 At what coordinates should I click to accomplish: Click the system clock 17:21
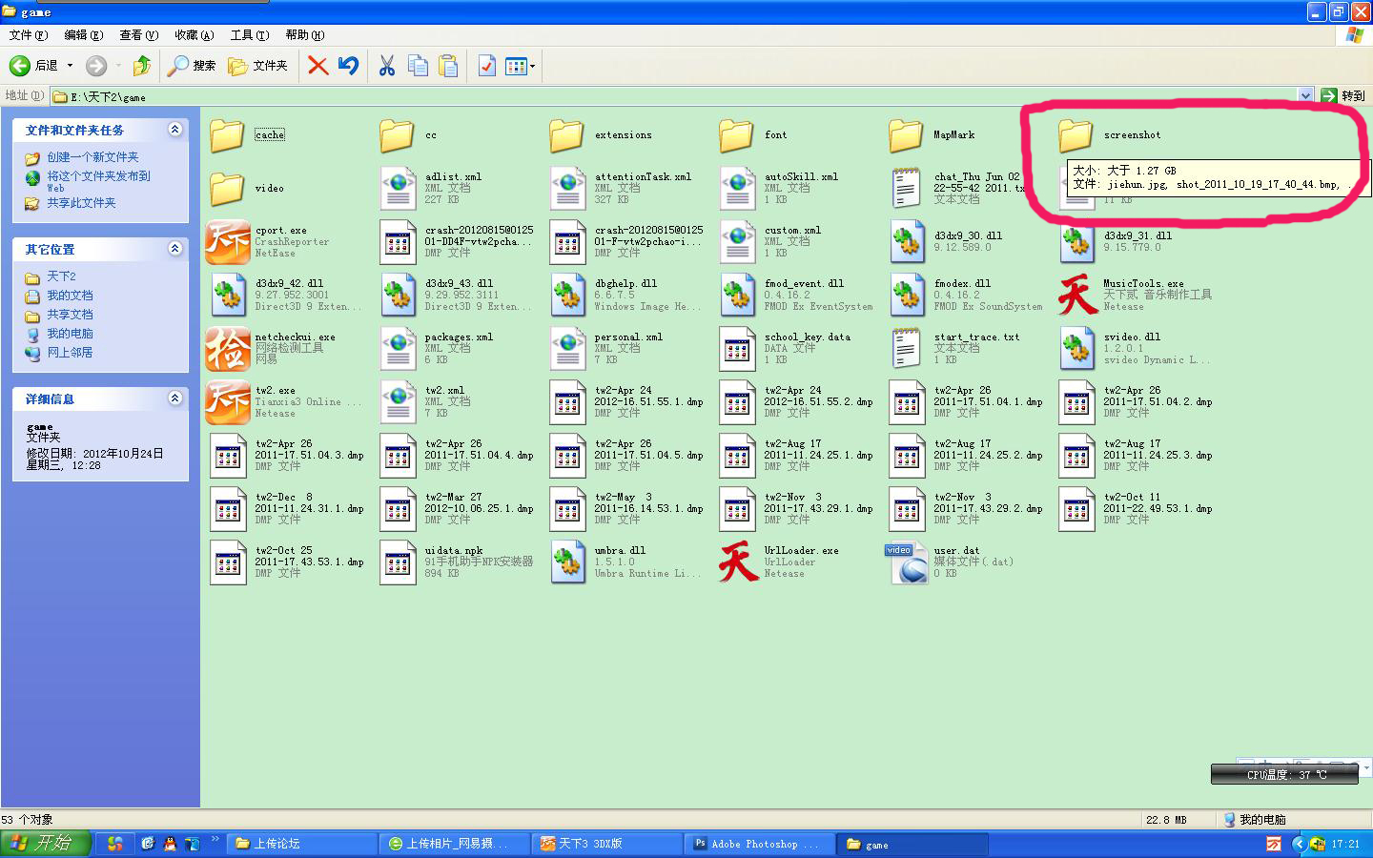[x=1345, y=844]
